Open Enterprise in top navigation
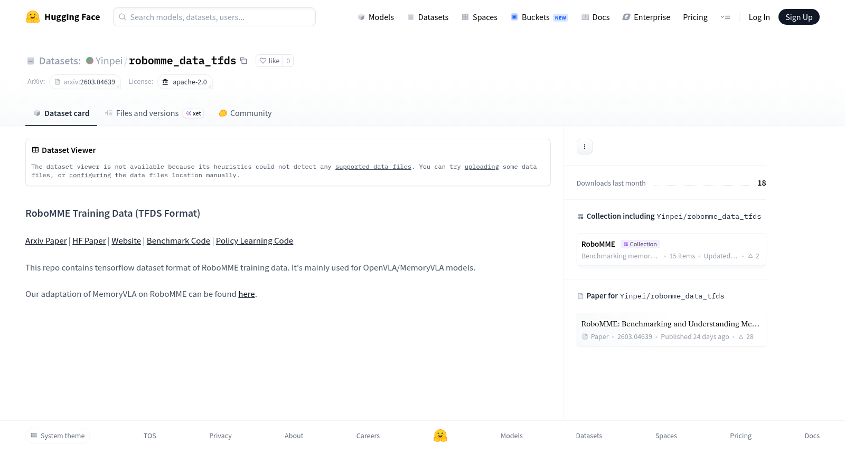The image size is (845, 454). (x=646, y=17)
